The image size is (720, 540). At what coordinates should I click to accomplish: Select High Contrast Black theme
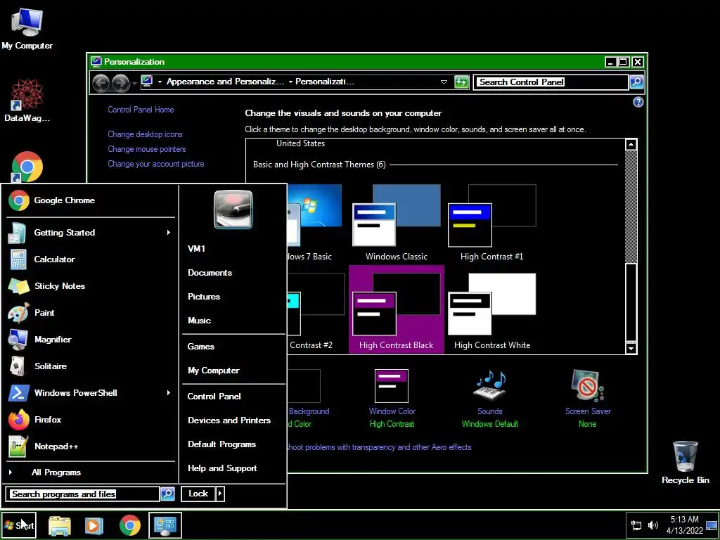pyautogui.click(x=397, y=309)
